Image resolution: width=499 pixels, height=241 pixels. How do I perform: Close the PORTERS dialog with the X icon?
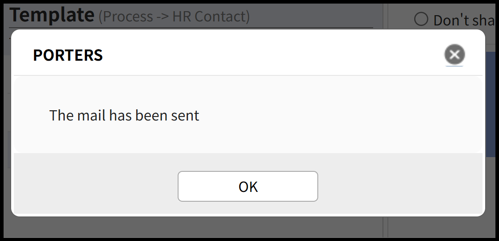454,55
